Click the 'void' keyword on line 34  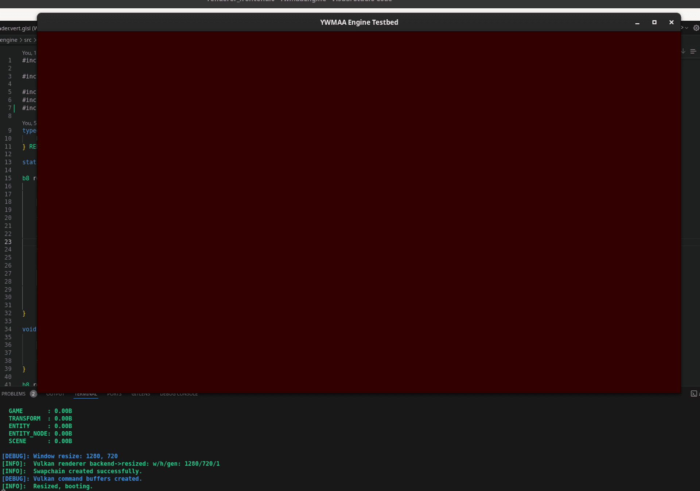[29, 329]
